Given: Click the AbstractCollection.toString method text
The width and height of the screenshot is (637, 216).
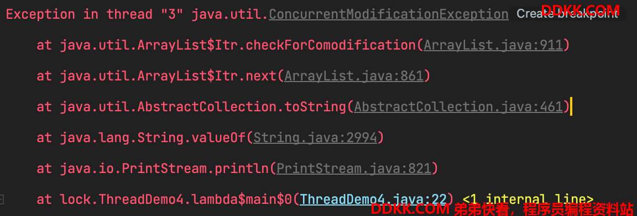Looking at the screenshot, I should [x=241, y=107].
